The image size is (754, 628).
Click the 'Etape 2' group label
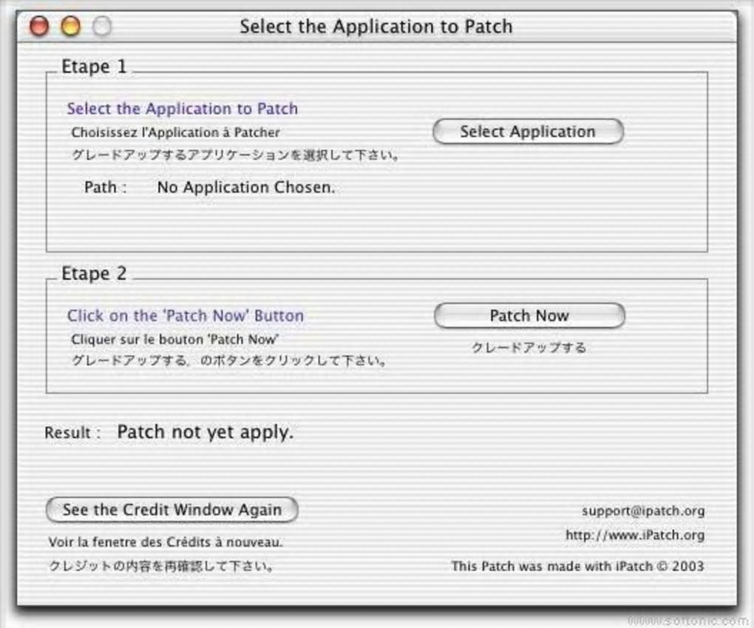(94, 273)
